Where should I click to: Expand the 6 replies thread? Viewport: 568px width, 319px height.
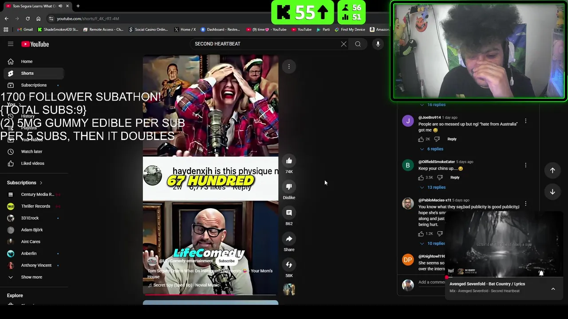click(x=431, y=149)
